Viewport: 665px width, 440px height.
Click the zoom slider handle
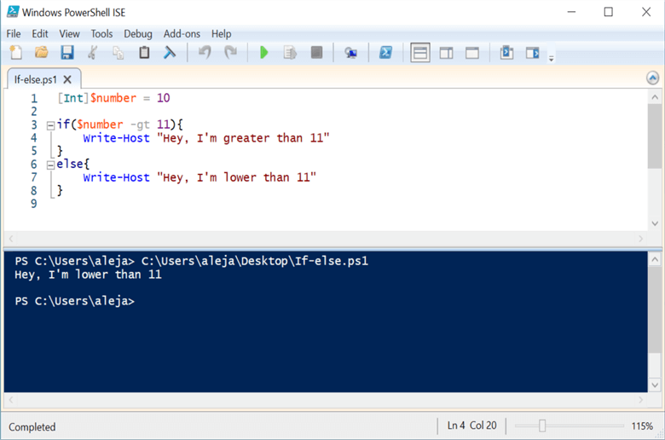(542, 426)
